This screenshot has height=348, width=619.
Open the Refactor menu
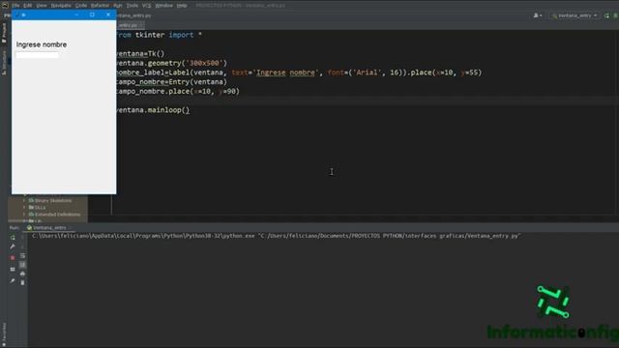[x=100, y=6]
